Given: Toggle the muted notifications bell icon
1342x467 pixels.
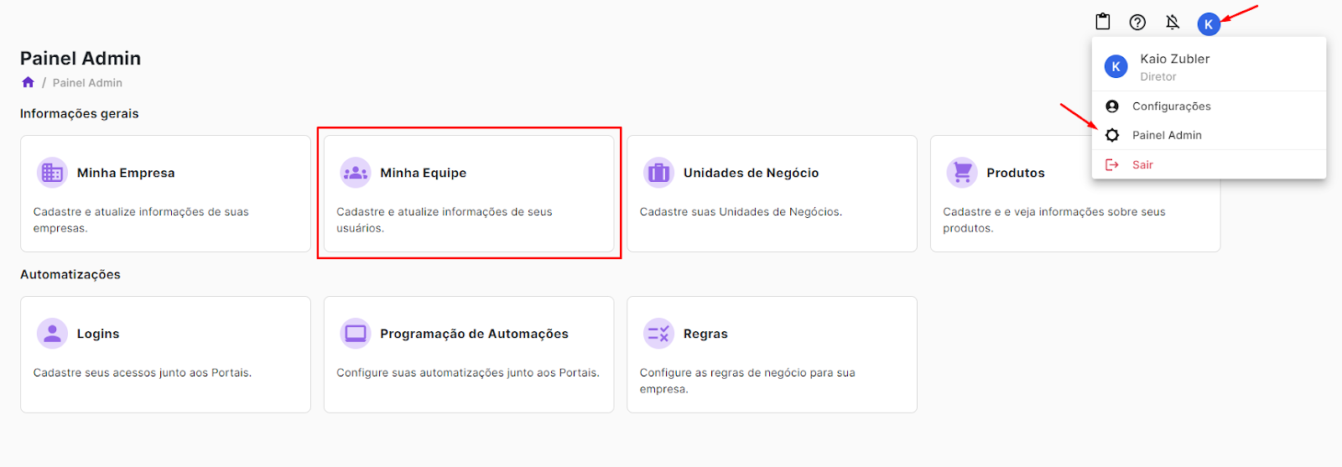Looking at the screenshot, I should pyautogui.click(x=1173, y=23).
